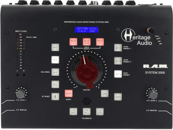Select input IN 1
Image resolution: width=173 pixels, height=130 pixels.
click(55, 47)
